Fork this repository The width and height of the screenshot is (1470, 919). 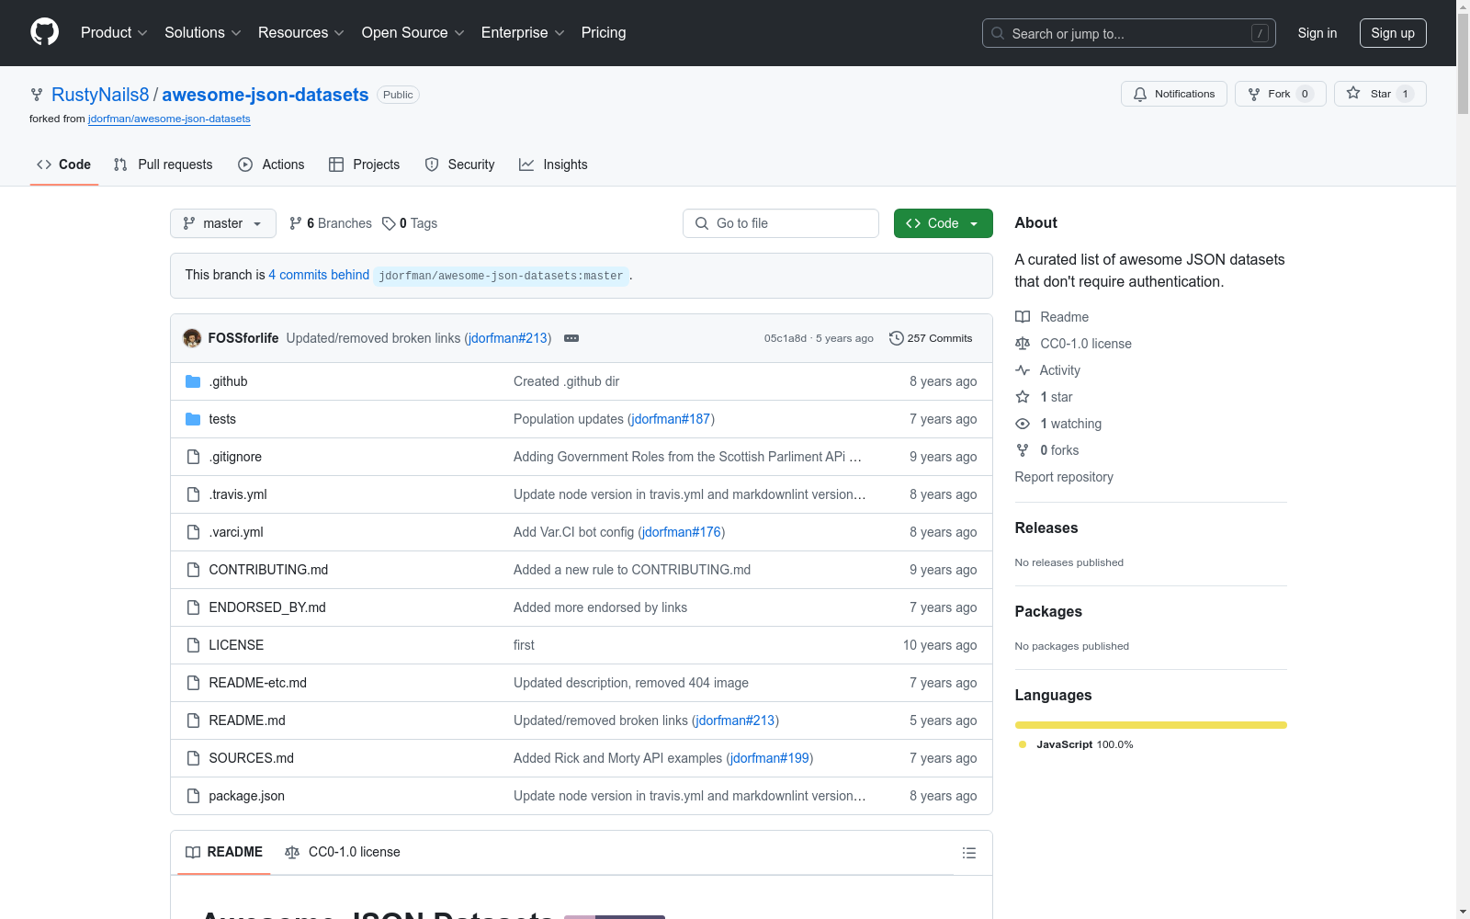[1281, 94]
